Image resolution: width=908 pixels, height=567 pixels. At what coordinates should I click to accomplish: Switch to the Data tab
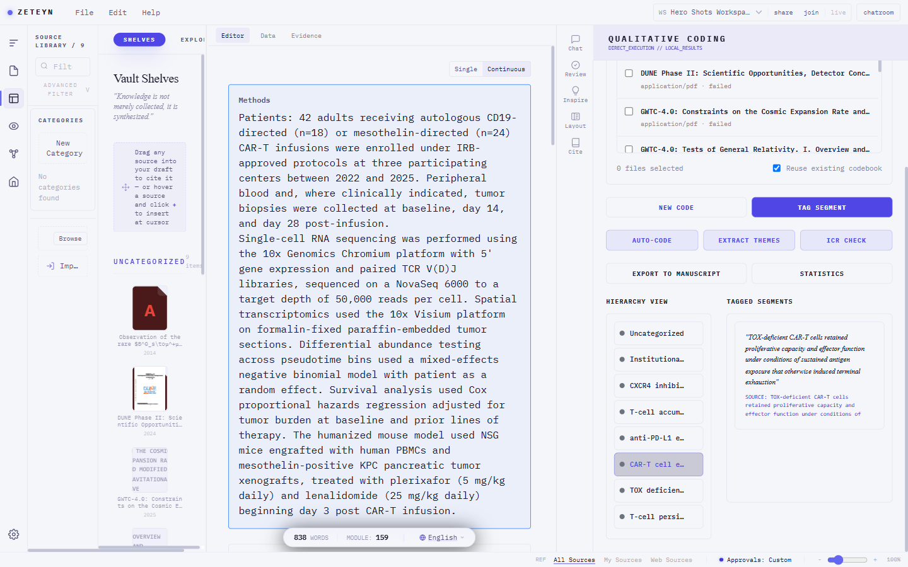pos(268,36)
